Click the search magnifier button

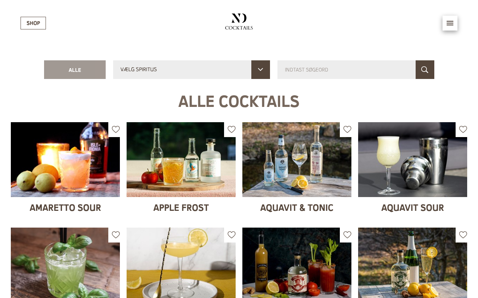425,70
